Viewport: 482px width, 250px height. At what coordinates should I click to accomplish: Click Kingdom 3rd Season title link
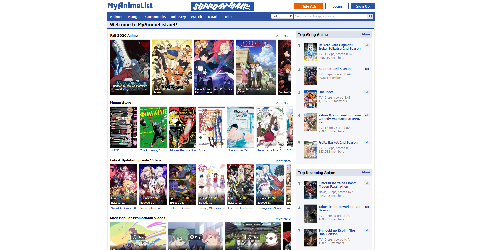point(335,69)
